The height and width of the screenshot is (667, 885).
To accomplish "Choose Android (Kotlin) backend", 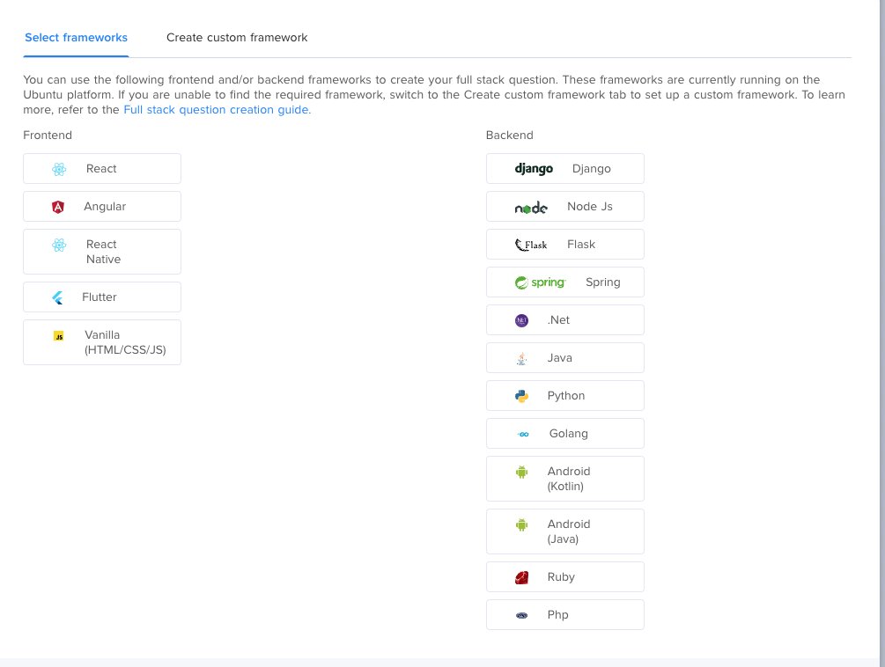I will point(565,479).
